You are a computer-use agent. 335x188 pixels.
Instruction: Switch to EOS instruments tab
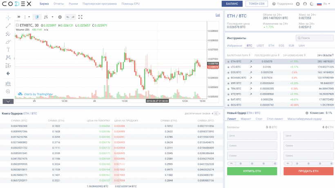281,46
